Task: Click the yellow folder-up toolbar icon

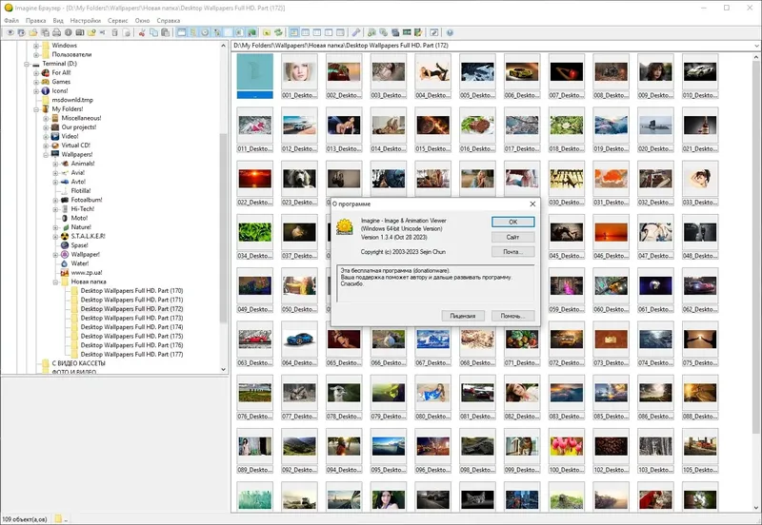Action: pyautogui.click(x=267, y=32)
